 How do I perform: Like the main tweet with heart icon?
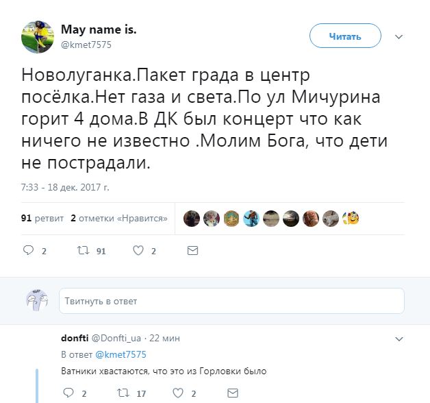(138, 251)
